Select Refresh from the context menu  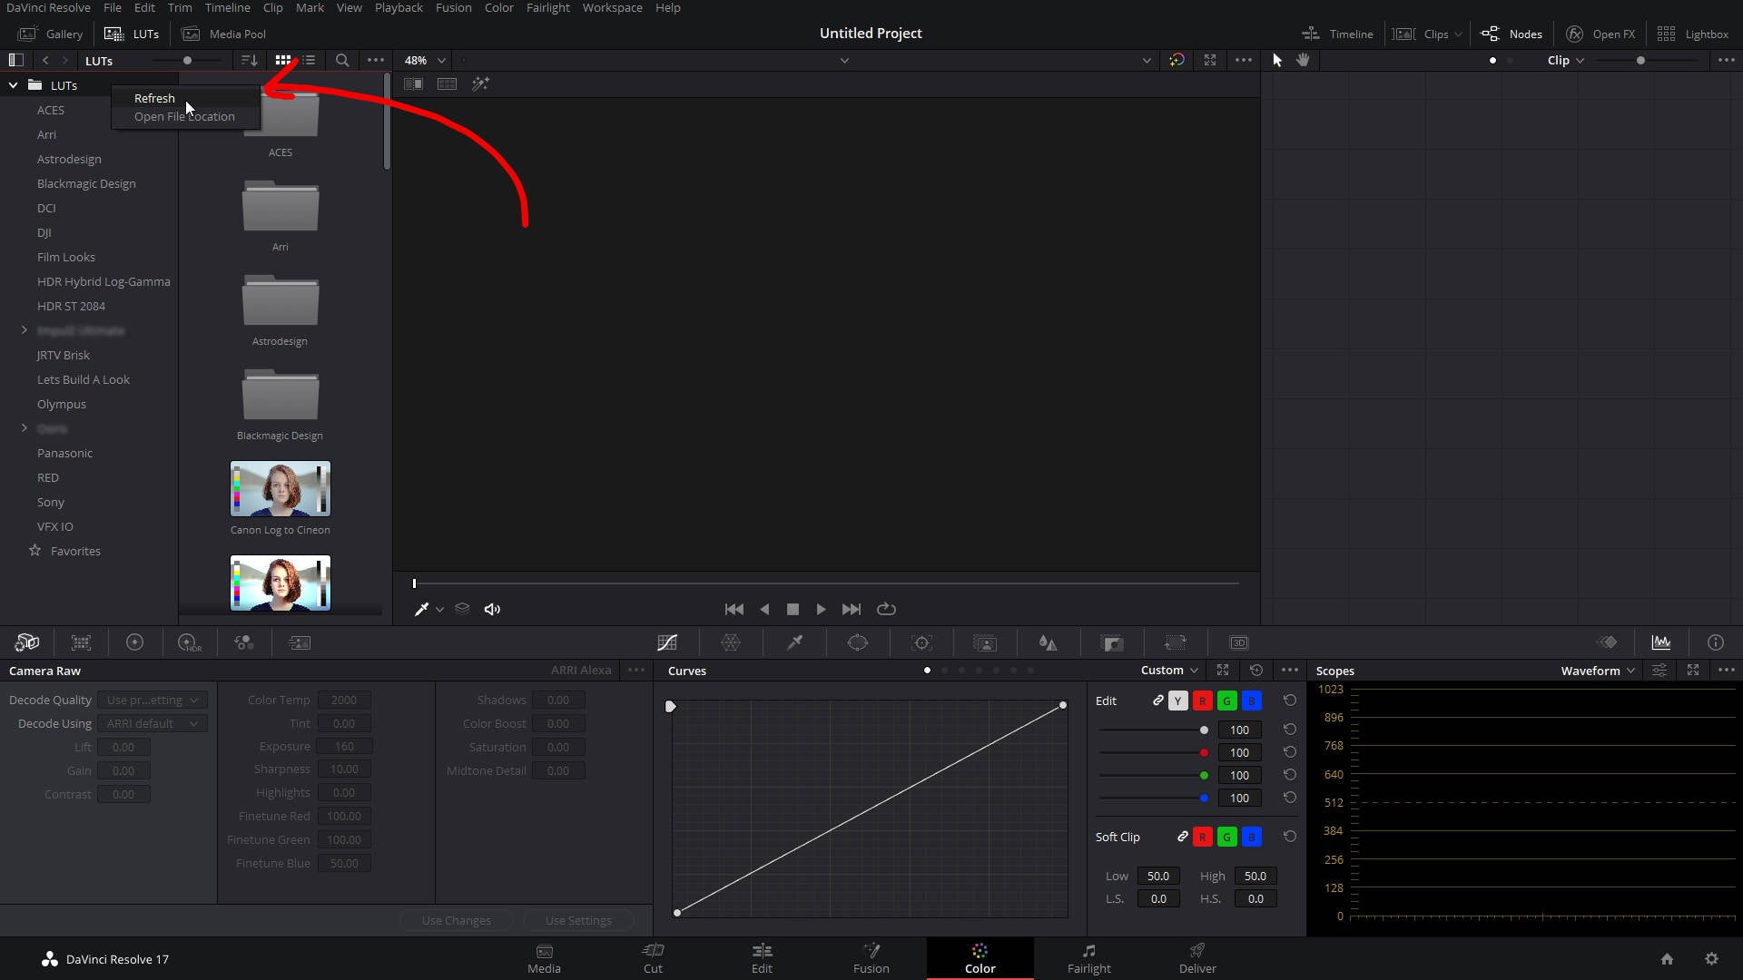click(153, 98)
